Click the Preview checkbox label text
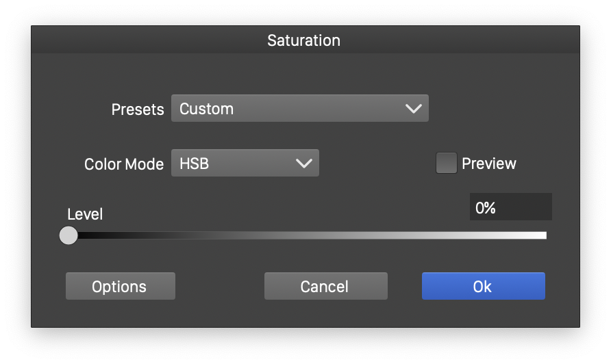The width and height of the screenshot is (611, 364). [x=488, y=164]
